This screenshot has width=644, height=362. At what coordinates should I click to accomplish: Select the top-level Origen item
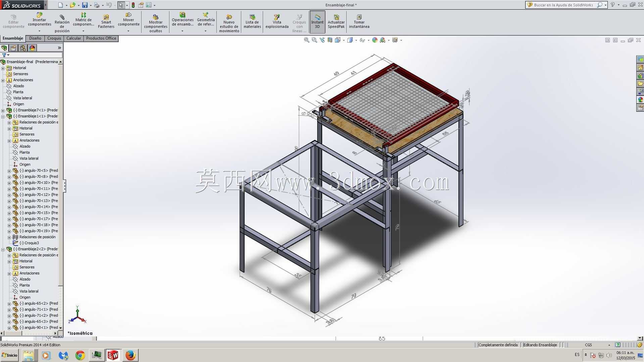coord(18,104)
